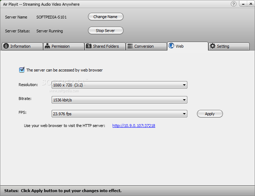This screenshot has height=196, width=255.
Task: Open the Shared Folders tab
Action: [x=105, y=46]
